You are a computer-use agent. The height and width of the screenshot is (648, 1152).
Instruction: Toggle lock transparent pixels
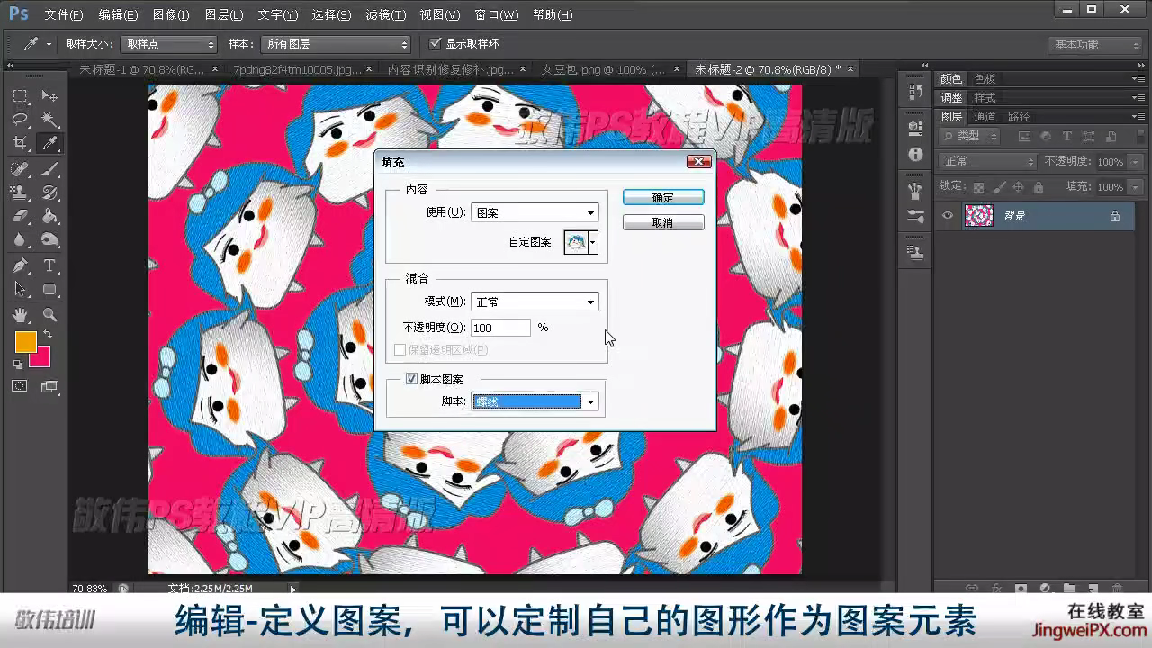coord(979,187)
